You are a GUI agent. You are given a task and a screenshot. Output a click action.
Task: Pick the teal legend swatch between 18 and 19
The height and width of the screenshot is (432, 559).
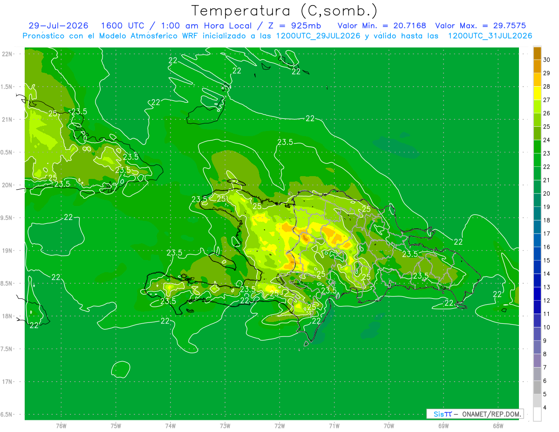pos(537,213)
